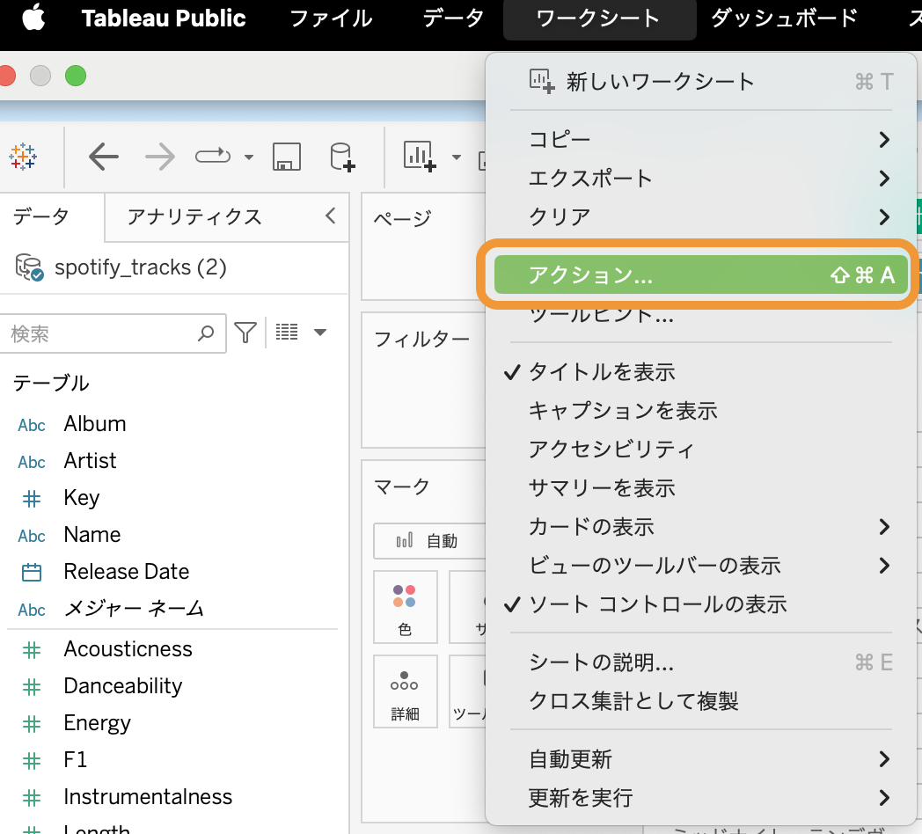This screenshot has height=834, width=922.
Task: Expand the エクスポート submenu
Action: coord(701,179)
